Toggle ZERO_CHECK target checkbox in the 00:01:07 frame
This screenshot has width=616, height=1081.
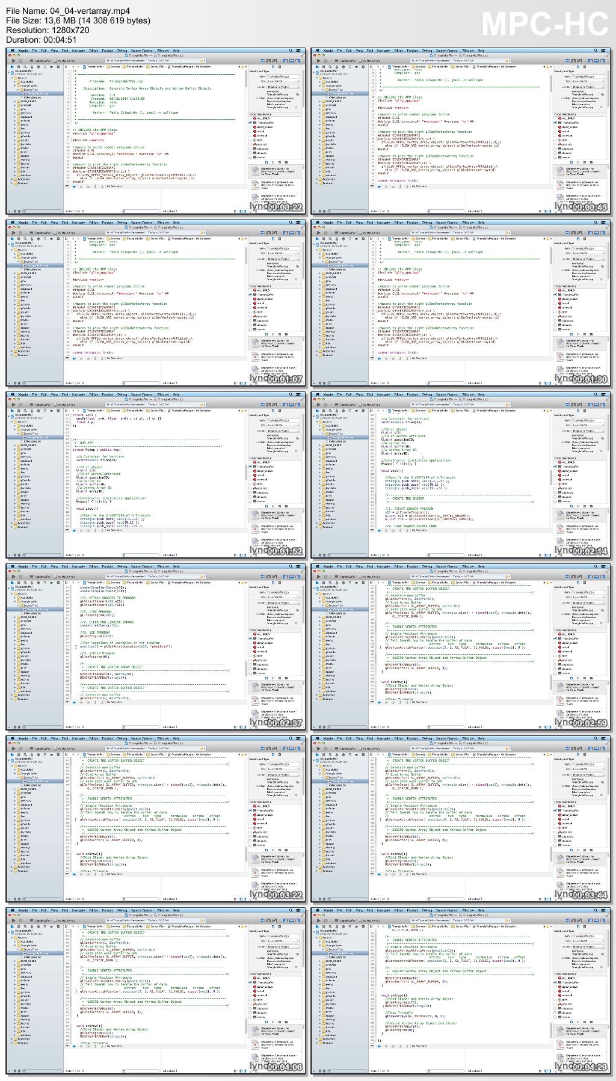point(251,299)
